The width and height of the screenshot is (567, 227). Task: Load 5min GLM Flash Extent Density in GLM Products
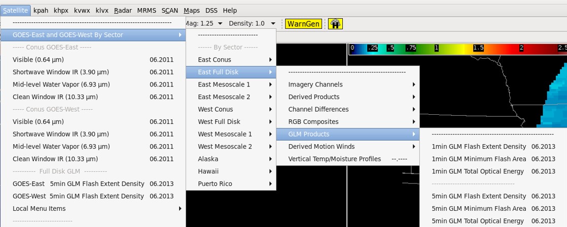click(x=493, y=196)
